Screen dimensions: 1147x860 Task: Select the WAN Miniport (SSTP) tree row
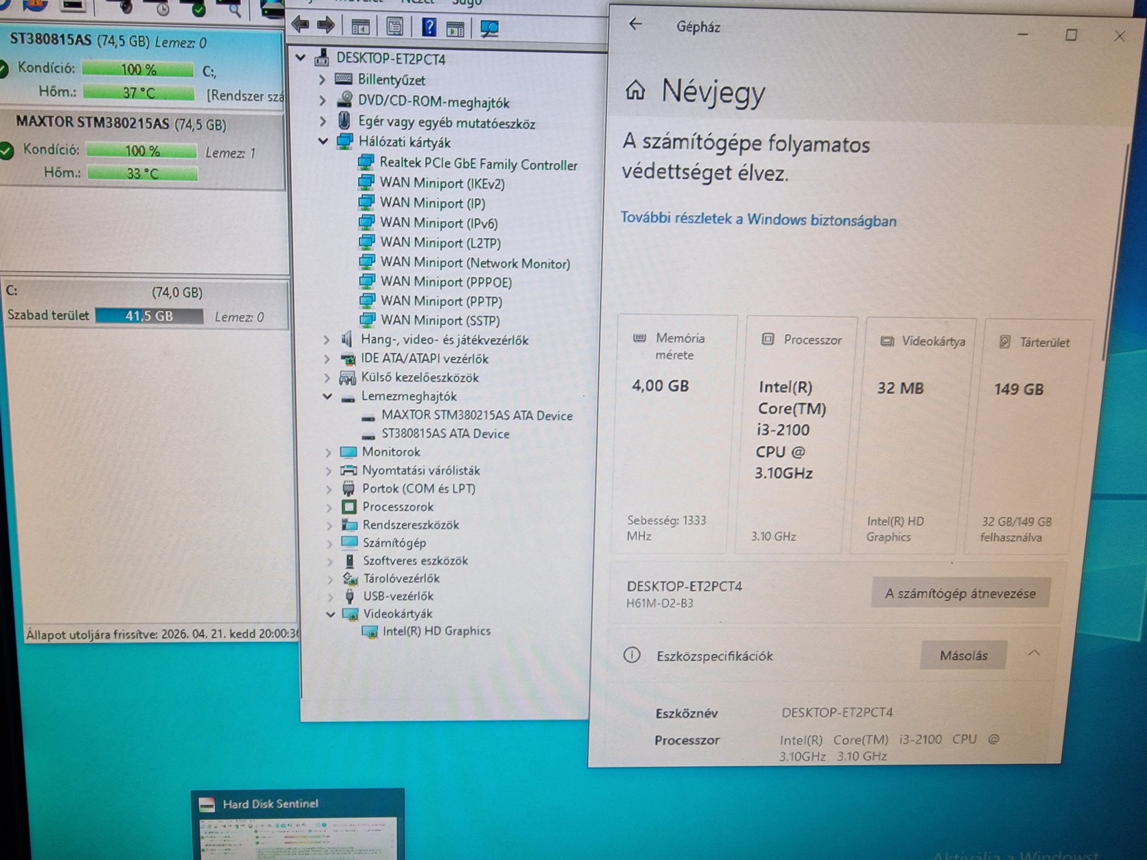[440, 320]
